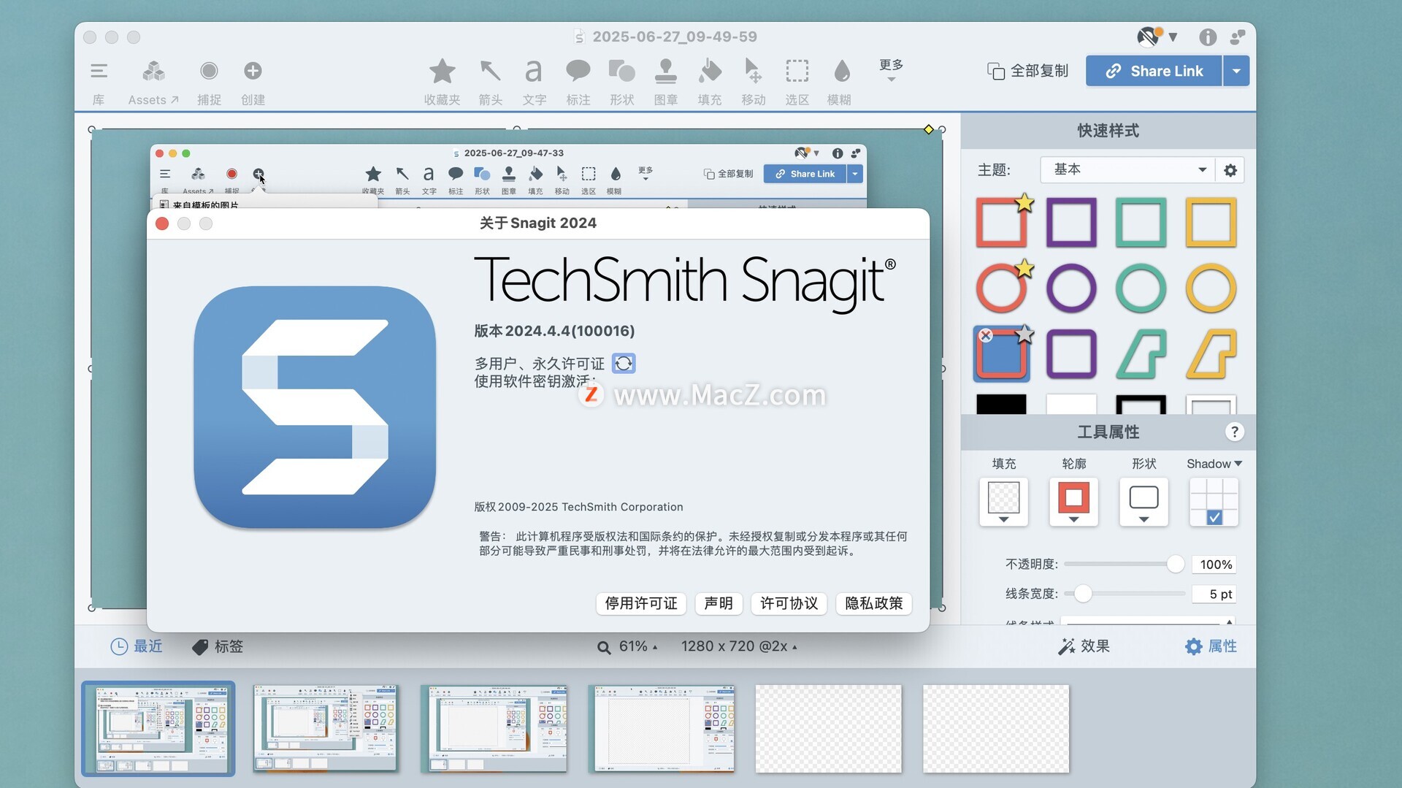This screenshot has height=788, width=1402.
Task: Select the first thumbnail in recent tray
Action: pyautogui.click(x=158, y=728)
